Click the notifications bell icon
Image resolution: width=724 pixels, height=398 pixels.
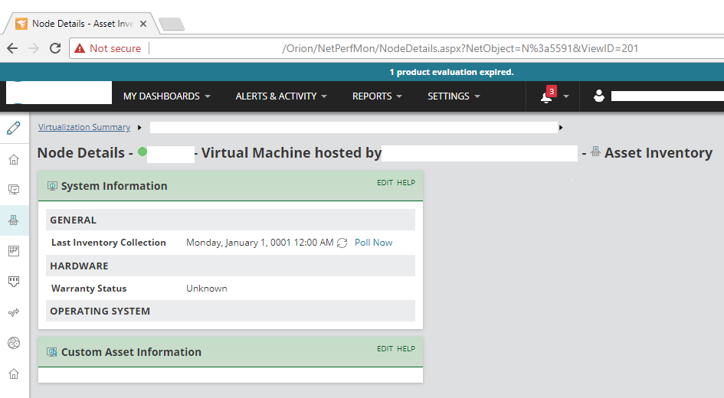tap(547, 97)
